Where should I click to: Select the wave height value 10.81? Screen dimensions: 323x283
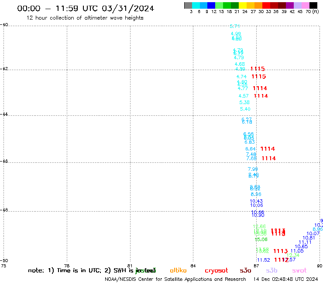309,238
